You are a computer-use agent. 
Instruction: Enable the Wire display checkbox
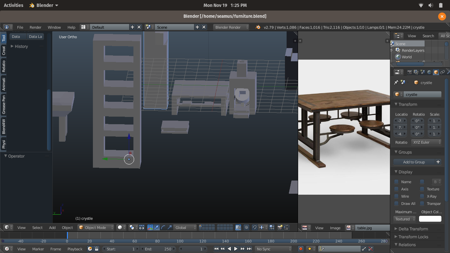pyautogui.click(x=396, y=196)
